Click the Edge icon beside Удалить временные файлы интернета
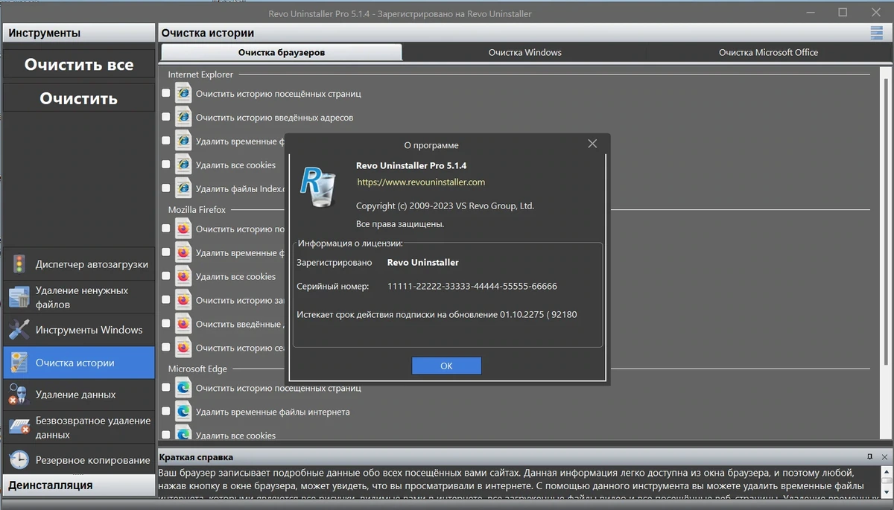Screen dimensions: 894x510 point(183,411)
